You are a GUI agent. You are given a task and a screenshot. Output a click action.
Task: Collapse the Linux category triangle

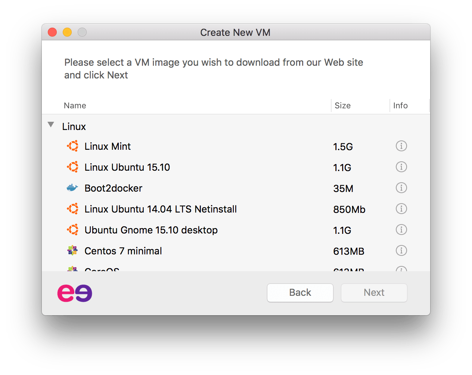51,125
